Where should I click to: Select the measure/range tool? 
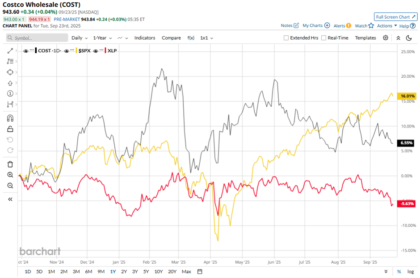click(10, 104)
